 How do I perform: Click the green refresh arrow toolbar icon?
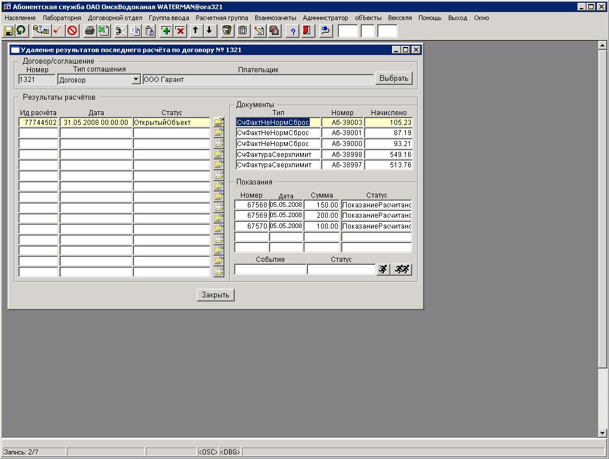pyautogui.click(x=21, y=30)
